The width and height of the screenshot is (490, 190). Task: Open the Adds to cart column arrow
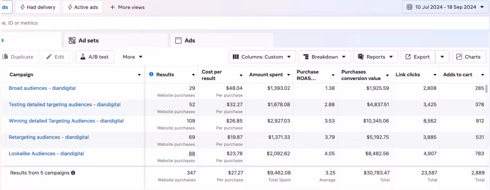click(483, 75)
